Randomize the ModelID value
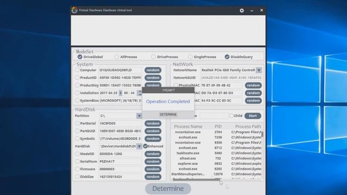 tap(153, 154)
